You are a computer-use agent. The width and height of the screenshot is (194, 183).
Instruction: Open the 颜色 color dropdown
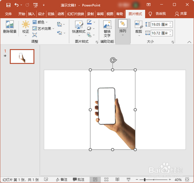click(40, 22)
